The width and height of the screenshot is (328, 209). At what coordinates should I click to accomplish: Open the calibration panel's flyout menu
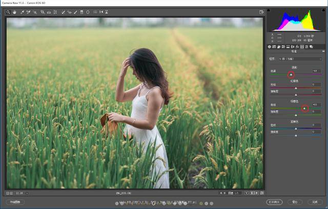(x=322, y=52)
